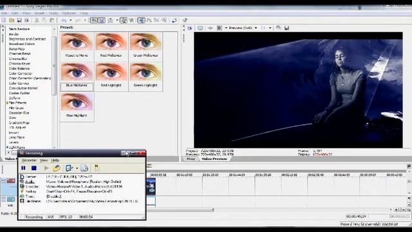Click the timeline horizontal scrollbar
The height and width of the screenshot is (232, 412).
[180, 210]
